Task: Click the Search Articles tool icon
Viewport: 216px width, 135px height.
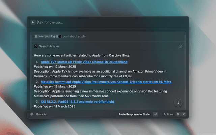Action: 35,46
